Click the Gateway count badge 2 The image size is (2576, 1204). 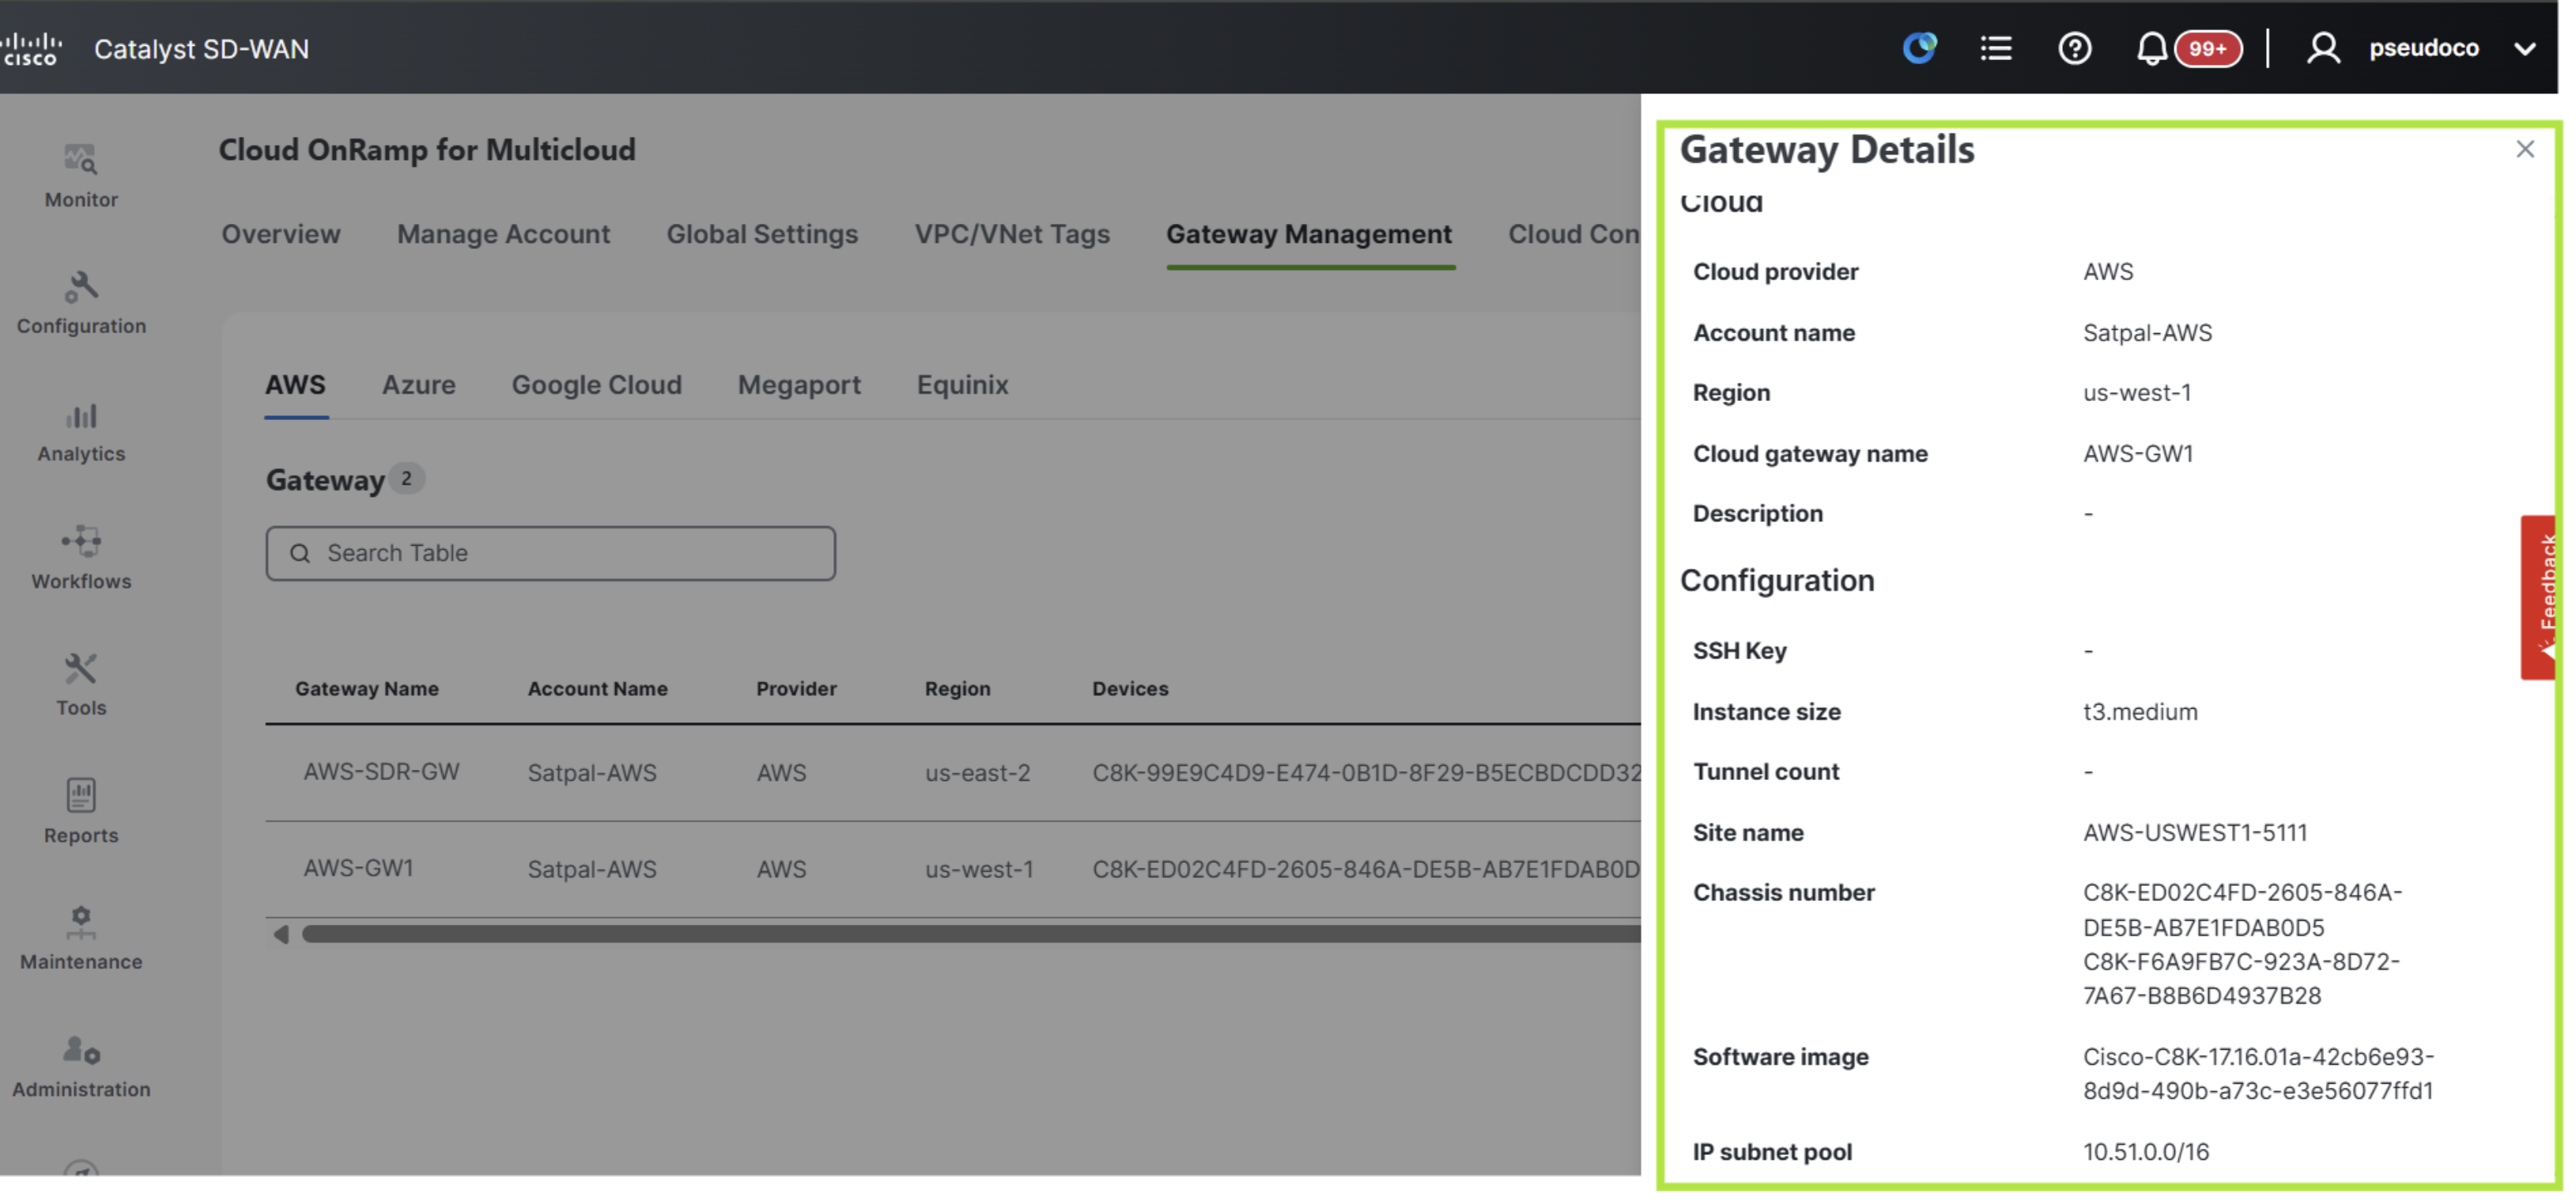tap(406, 479)
